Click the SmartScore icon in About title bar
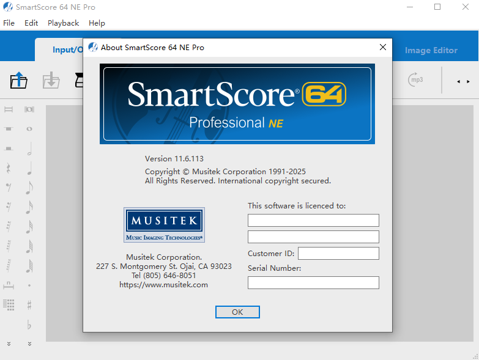Image resolution: width=479 pixels, height=360 pixels. click(x=93, y=47)
